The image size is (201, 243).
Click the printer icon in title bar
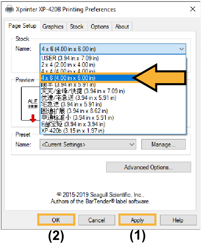pos(9,9)
